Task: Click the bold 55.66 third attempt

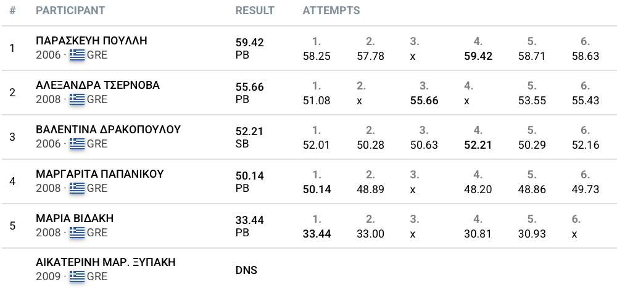Action: [424, 101]
